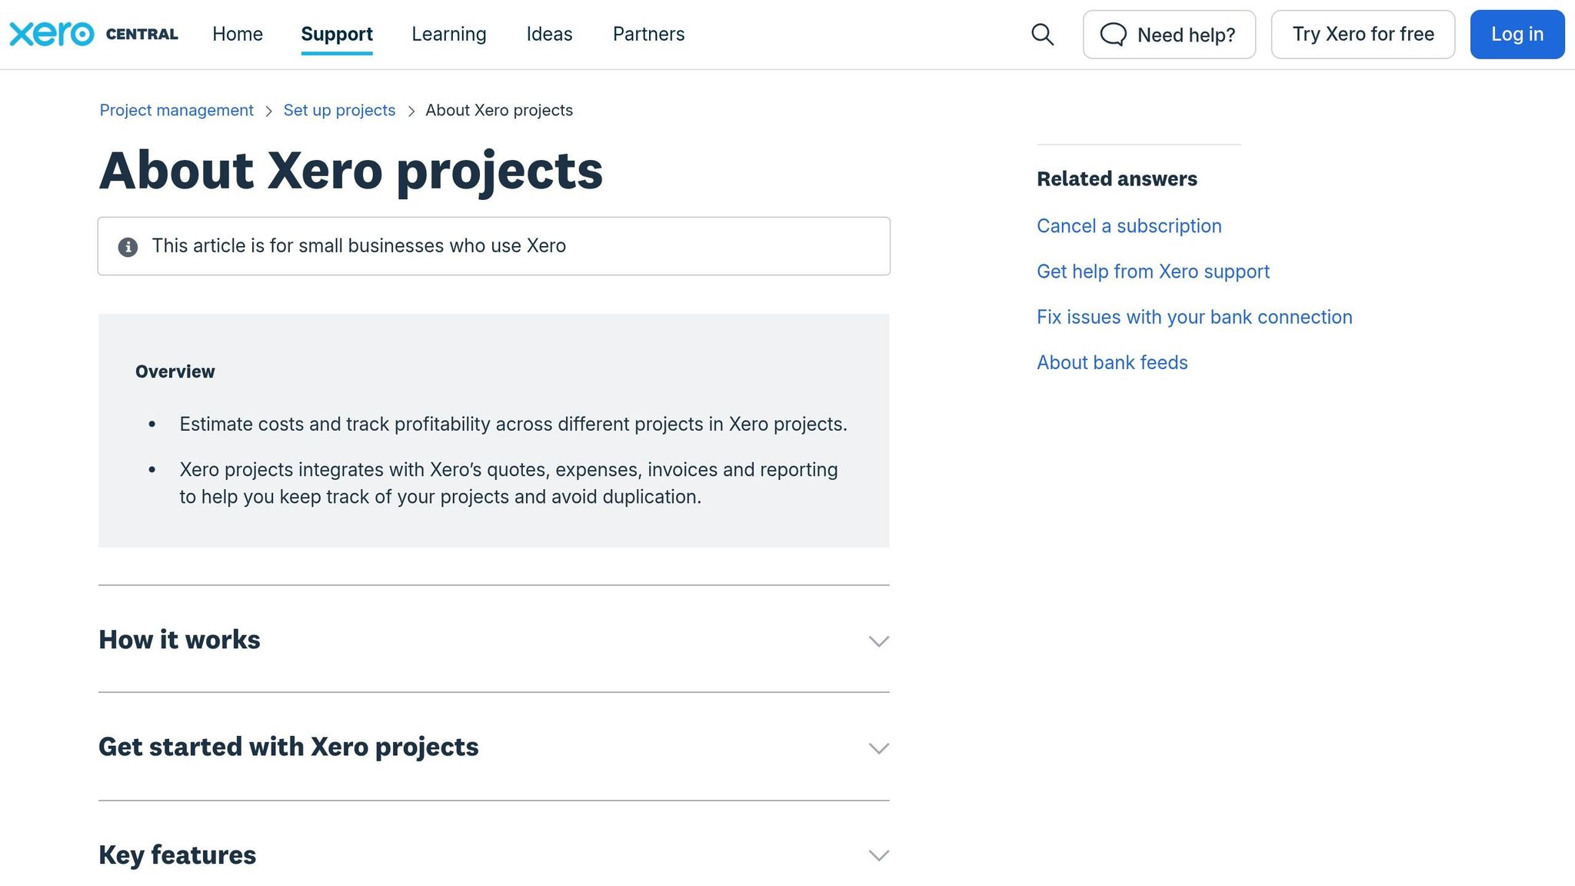Click the Key features heading

tap(177, 855)
